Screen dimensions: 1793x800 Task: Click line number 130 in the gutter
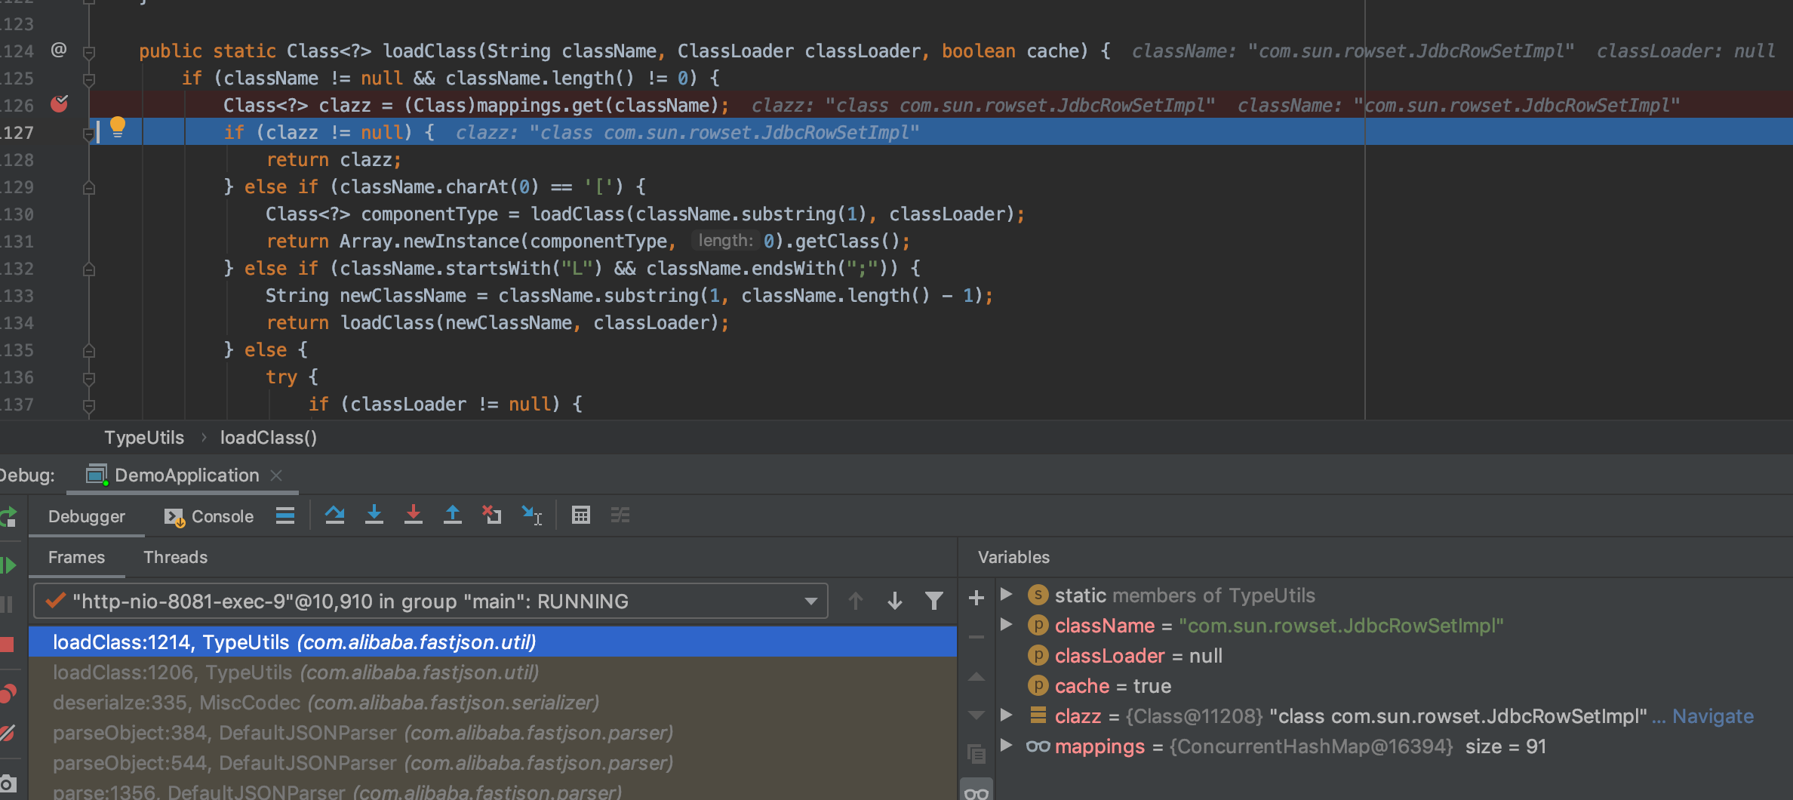pos(17,214)
